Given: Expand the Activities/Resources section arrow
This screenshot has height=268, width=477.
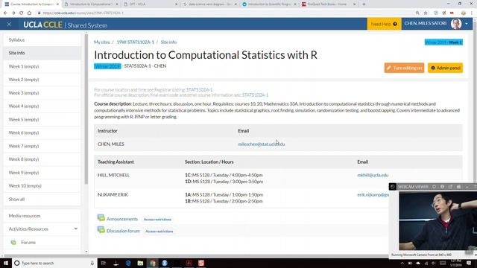Looking at the screenshot, I should (76, 229).
